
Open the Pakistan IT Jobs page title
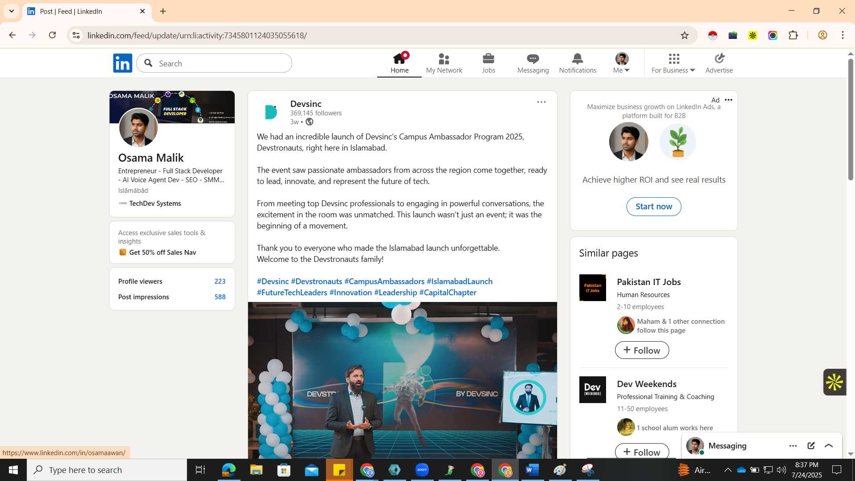pyautogui.click(x=649, y=282)
